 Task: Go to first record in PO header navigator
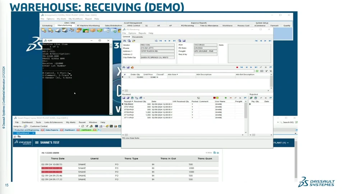256,41
